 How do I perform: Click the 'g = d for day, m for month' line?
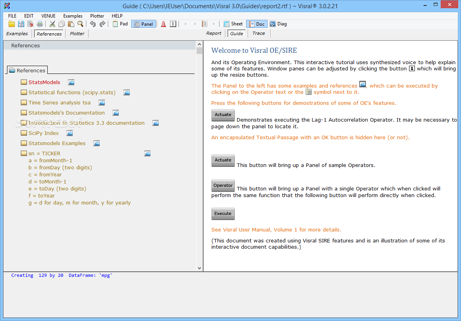click(x=79, y=203)
